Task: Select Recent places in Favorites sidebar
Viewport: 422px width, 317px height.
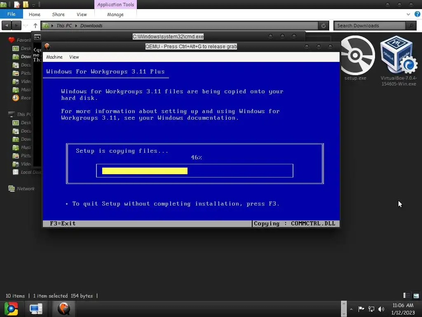Action: tap(22, 98)
